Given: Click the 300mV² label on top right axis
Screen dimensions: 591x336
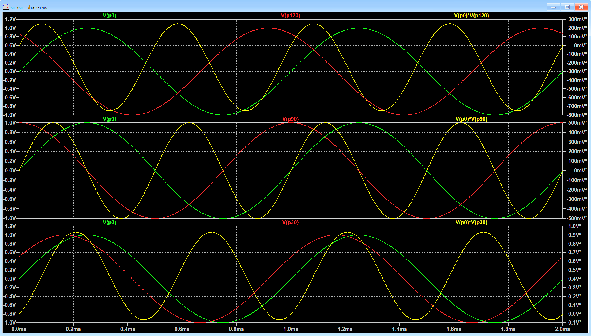Looking at the screenshot, I should click(578, 19).
